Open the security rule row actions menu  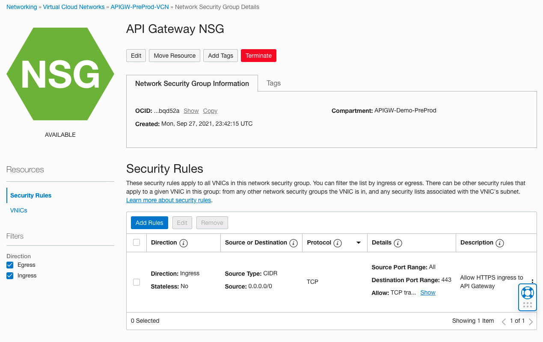[x=532, y=281]
